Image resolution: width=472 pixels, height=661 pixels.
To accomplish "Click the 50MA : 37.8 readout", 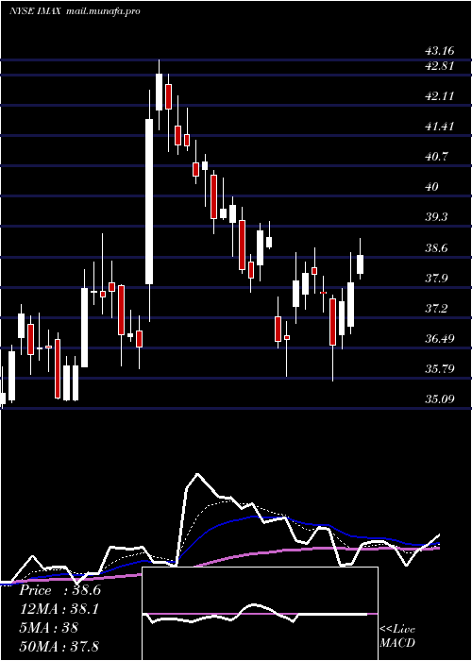I will pos(59,646).
